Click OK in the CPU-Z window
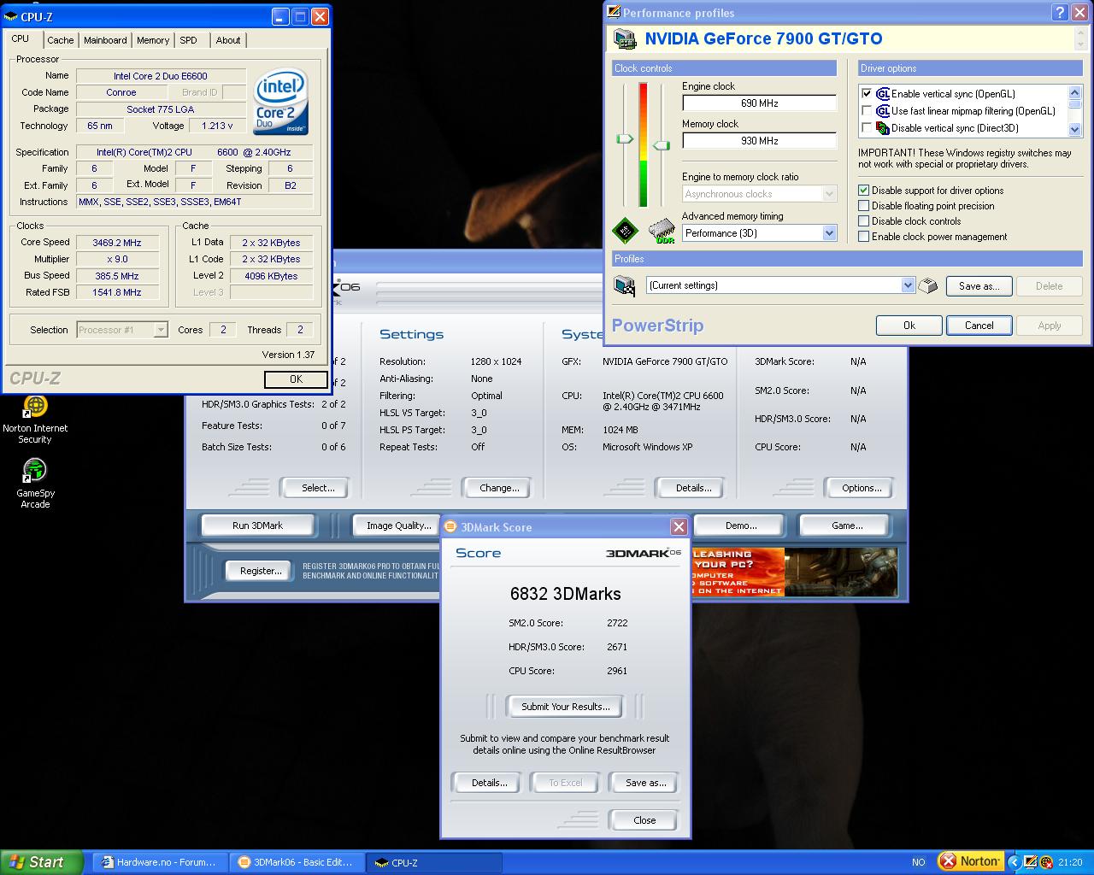The height and width of the screenshot is (875, 1094). (x=296, y=379)
